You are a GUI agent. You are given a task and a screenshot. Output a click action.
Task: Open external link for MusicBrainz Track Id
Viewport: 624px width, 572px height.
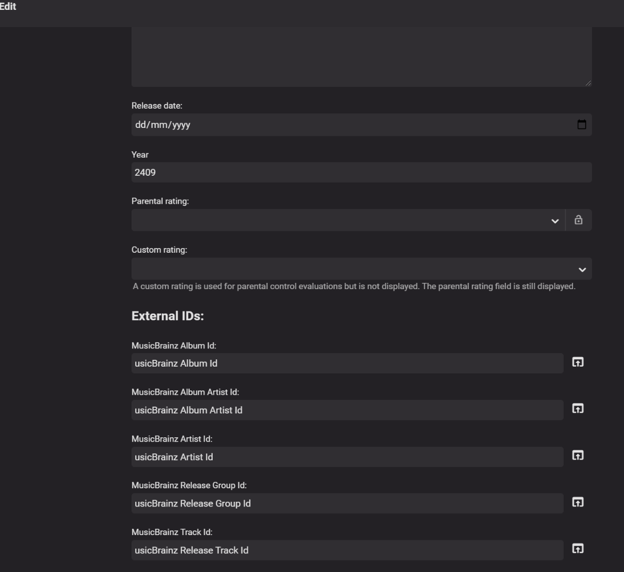pos(578,549)
